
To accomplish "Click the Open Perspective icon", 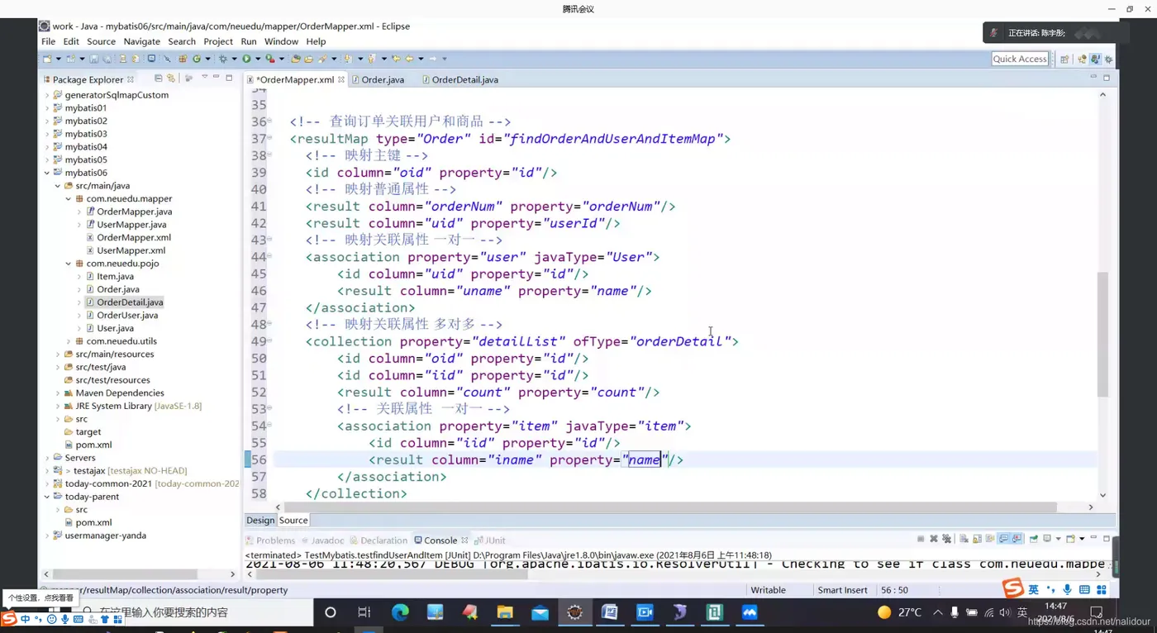I will coord(1064,59).
